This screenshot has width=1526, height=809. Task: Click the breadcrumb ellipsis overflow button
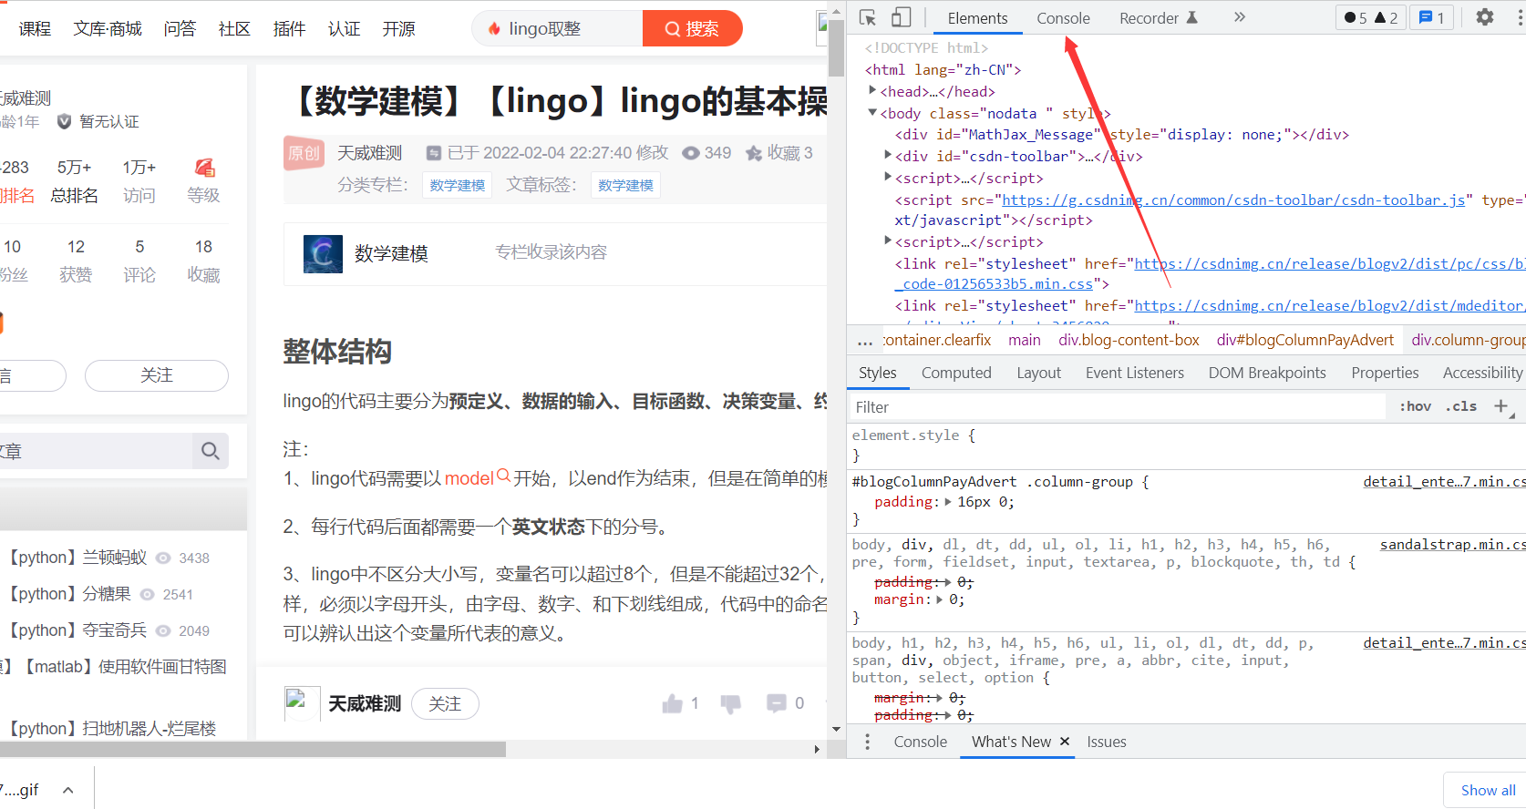click(x=864, y=341)
